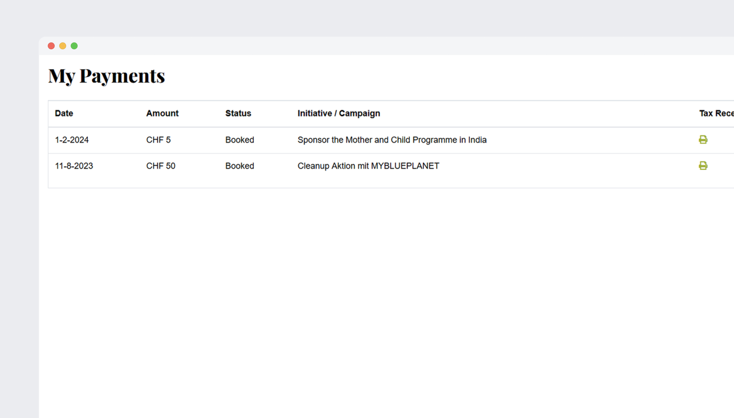Select the 1-2-2024 date cell

pos(72,140)
